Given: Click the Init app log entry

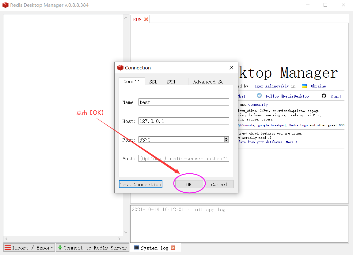Looking at the screenshot, I should coord(179,210).
